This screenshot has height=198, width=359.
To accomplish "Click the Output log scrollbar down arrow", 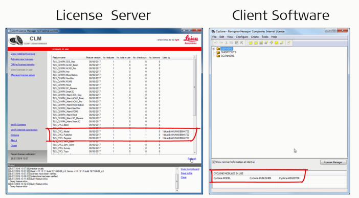I will [177, 190].
